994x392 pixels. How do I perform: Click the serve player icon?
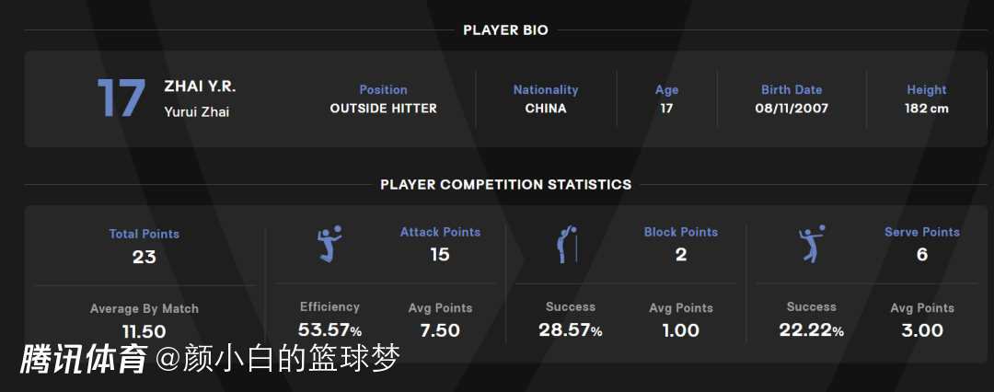coord(812,244)
